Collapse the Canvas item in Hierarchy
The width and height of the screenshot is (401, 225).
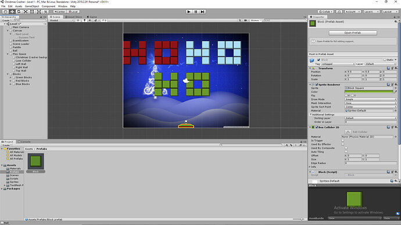(x=8, y=30)
